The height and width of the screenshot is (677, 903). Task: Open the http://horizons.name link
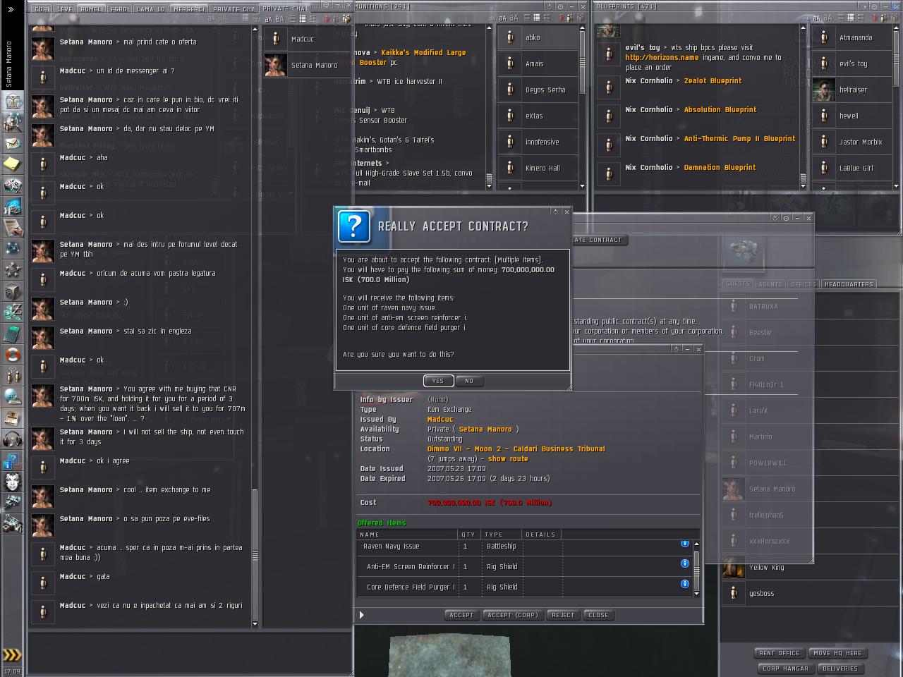tap(662, 58)
